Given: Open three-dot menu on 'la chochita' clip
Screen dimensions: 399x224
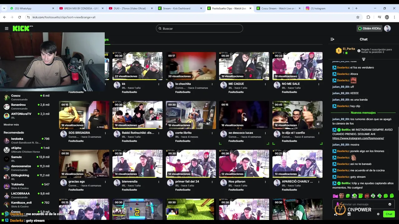Looking at the screenshot, I should coord(212,84).
